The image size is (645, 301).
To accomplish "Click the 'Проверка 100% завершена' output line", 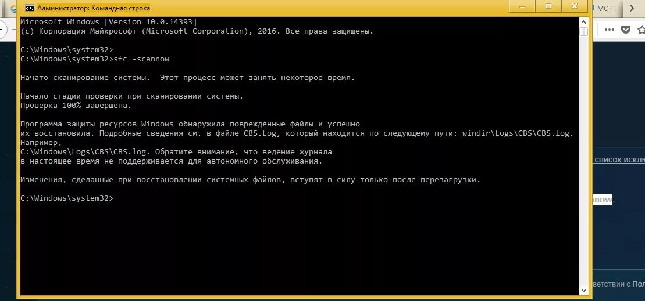I will 76,106.
